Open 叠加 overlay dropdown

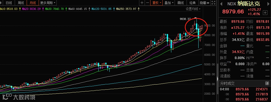pos(169,3)
